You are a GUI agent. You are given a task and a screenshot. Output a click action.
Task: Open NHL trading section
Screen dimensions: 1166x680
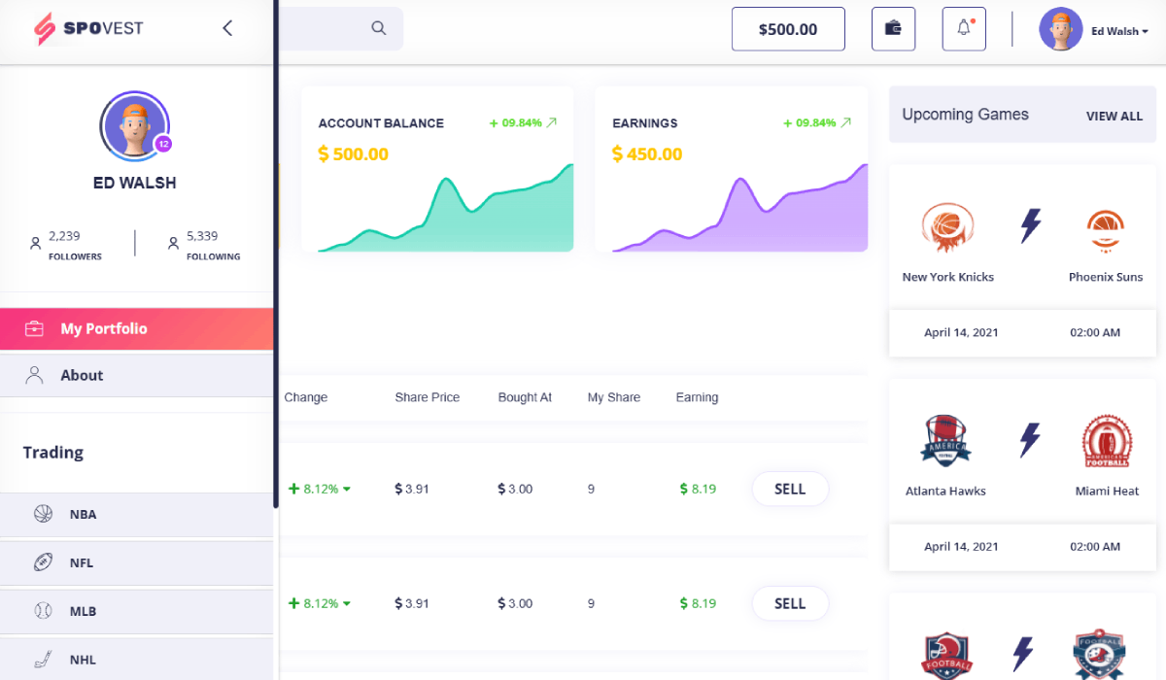pyautogui.click(x=136, y=660)
